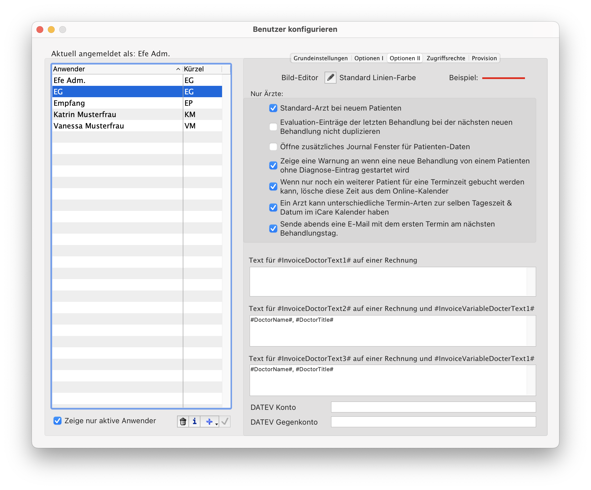Viewport: 591px width, 490px height.
Task: Click the trash icon to delete user
Action: point(183,421)
